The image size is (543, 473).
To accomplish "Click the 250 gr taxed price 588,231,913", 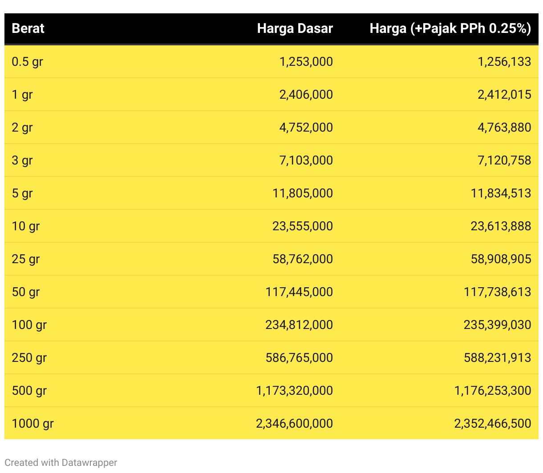I will [497, 357].
